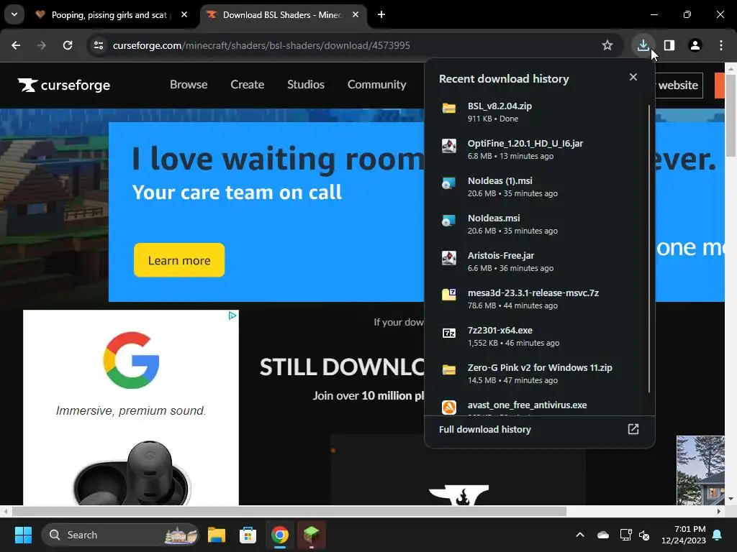
Task: Click the horizontal scrollbar at page bottom
Action: tap(289, 511)
